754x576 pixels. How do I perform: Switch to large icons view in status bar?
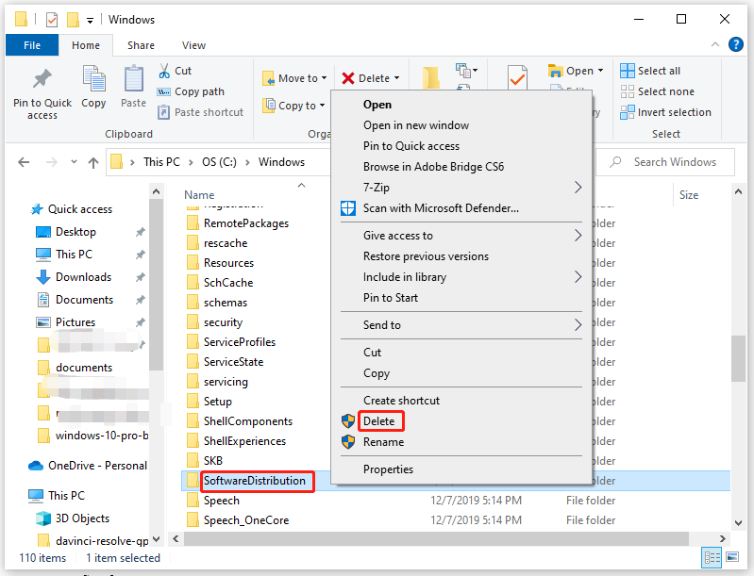pyautogui.click(x=732, y=557)
